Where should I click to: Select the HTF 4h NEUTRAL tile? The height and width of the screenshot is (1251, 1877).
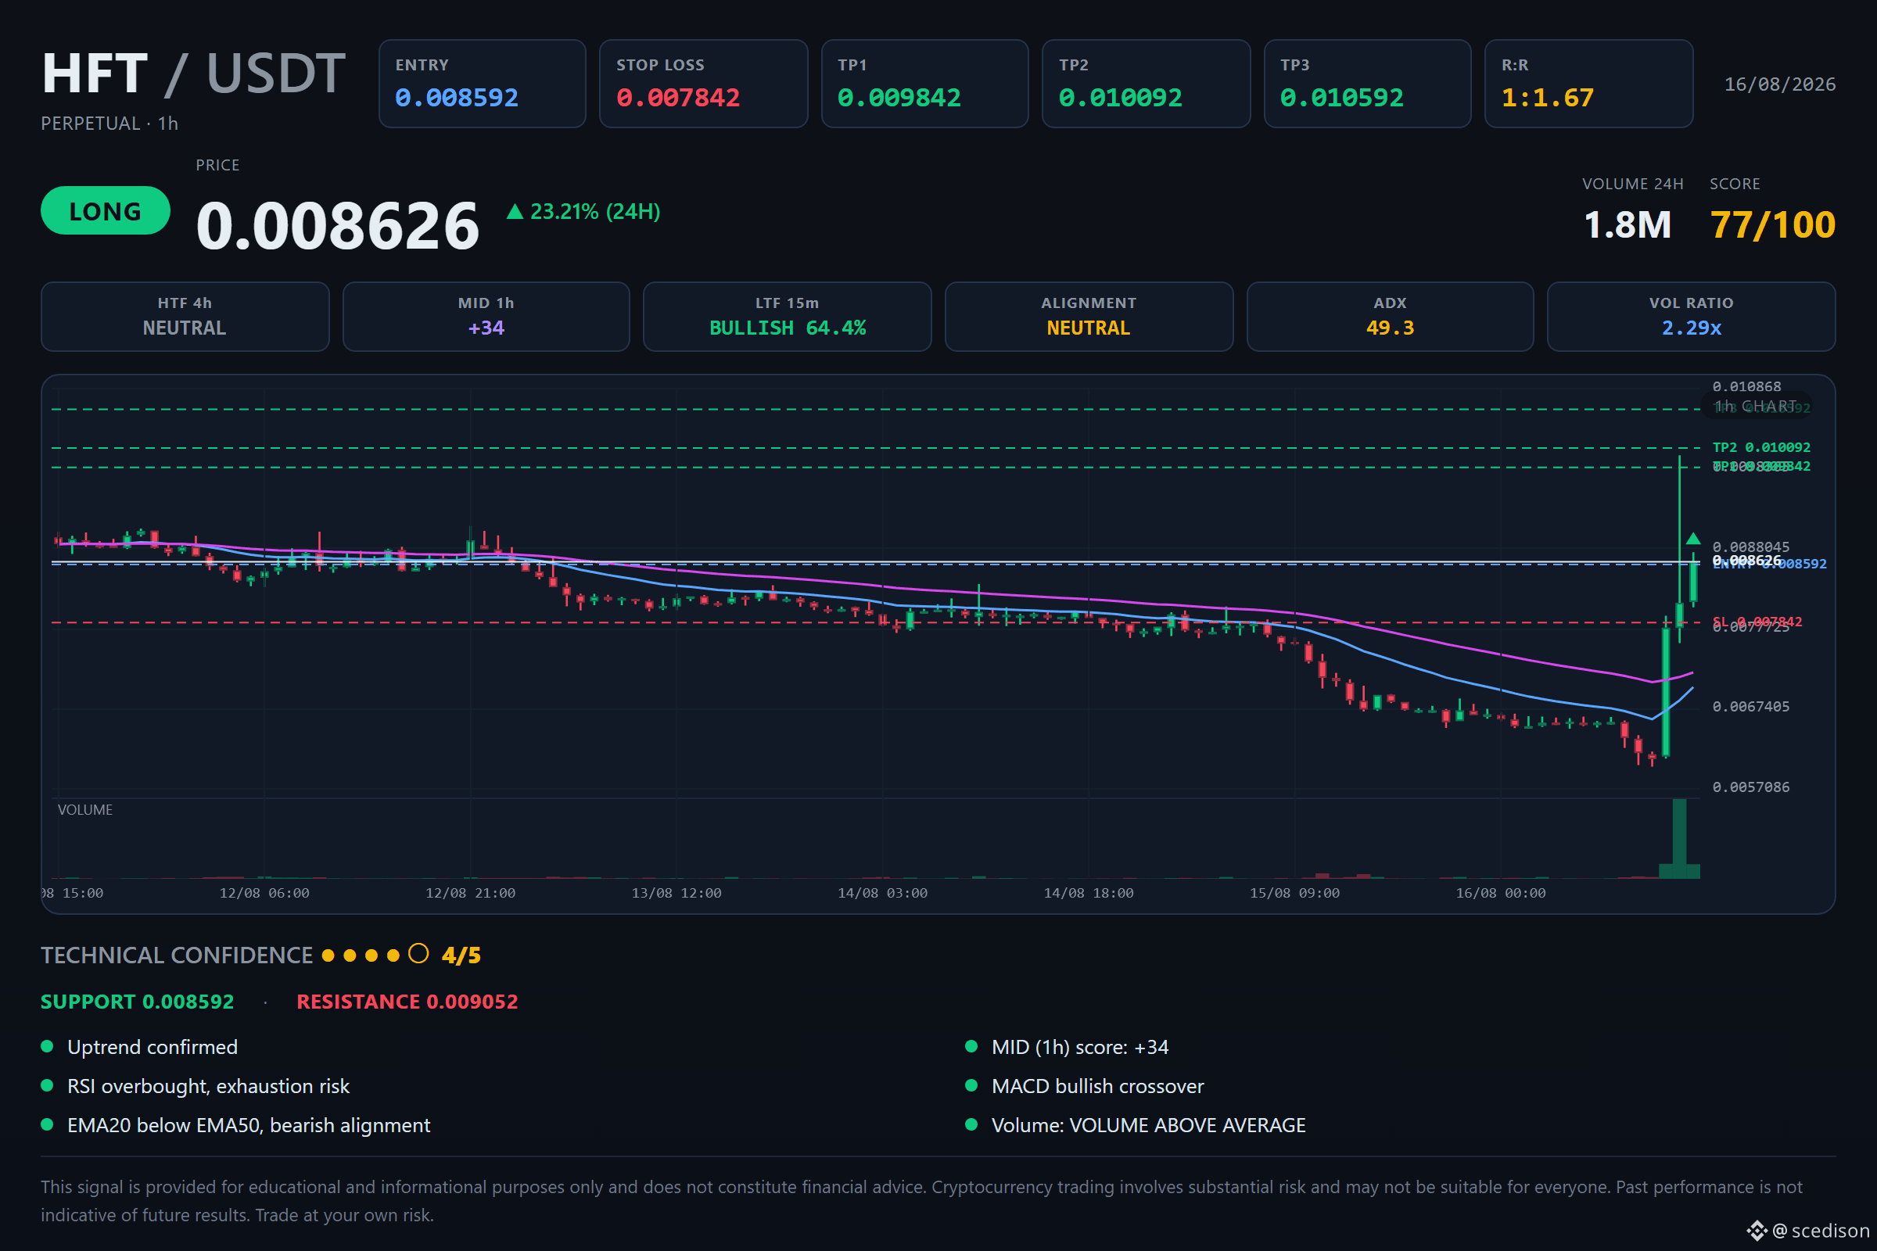(x=185, y=317)
